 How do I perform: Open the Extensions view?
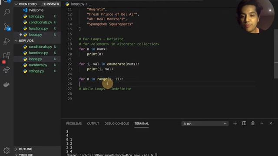point(7,55)
